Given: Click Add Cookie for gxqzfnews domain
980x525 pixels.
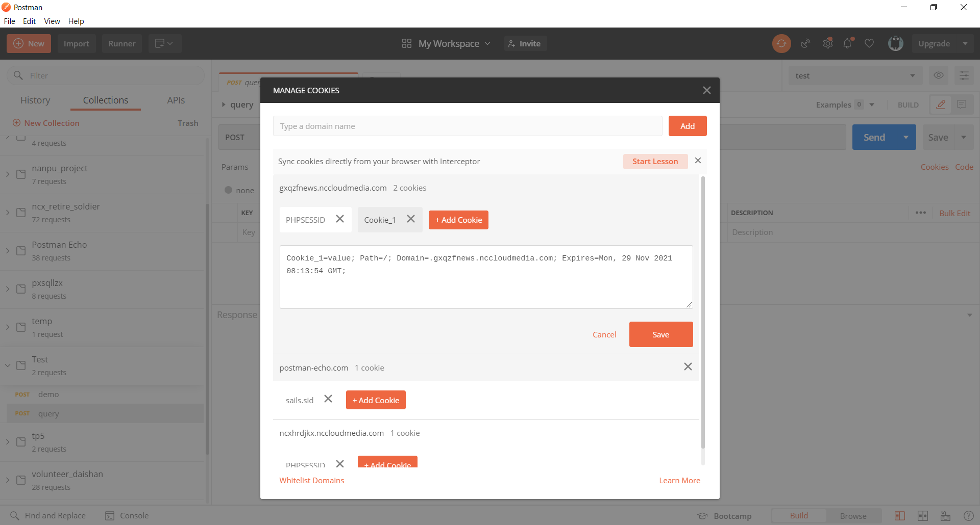Looking at the screenshot, I should [458, 220].
